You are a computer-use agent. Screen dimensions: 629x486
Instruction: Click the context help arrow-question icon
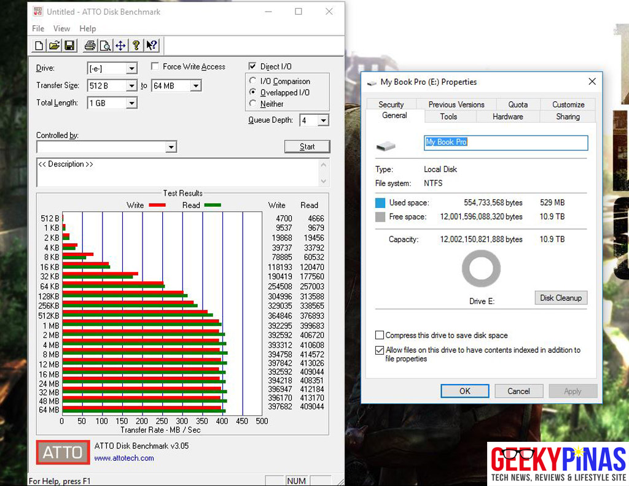click(152, 45)
